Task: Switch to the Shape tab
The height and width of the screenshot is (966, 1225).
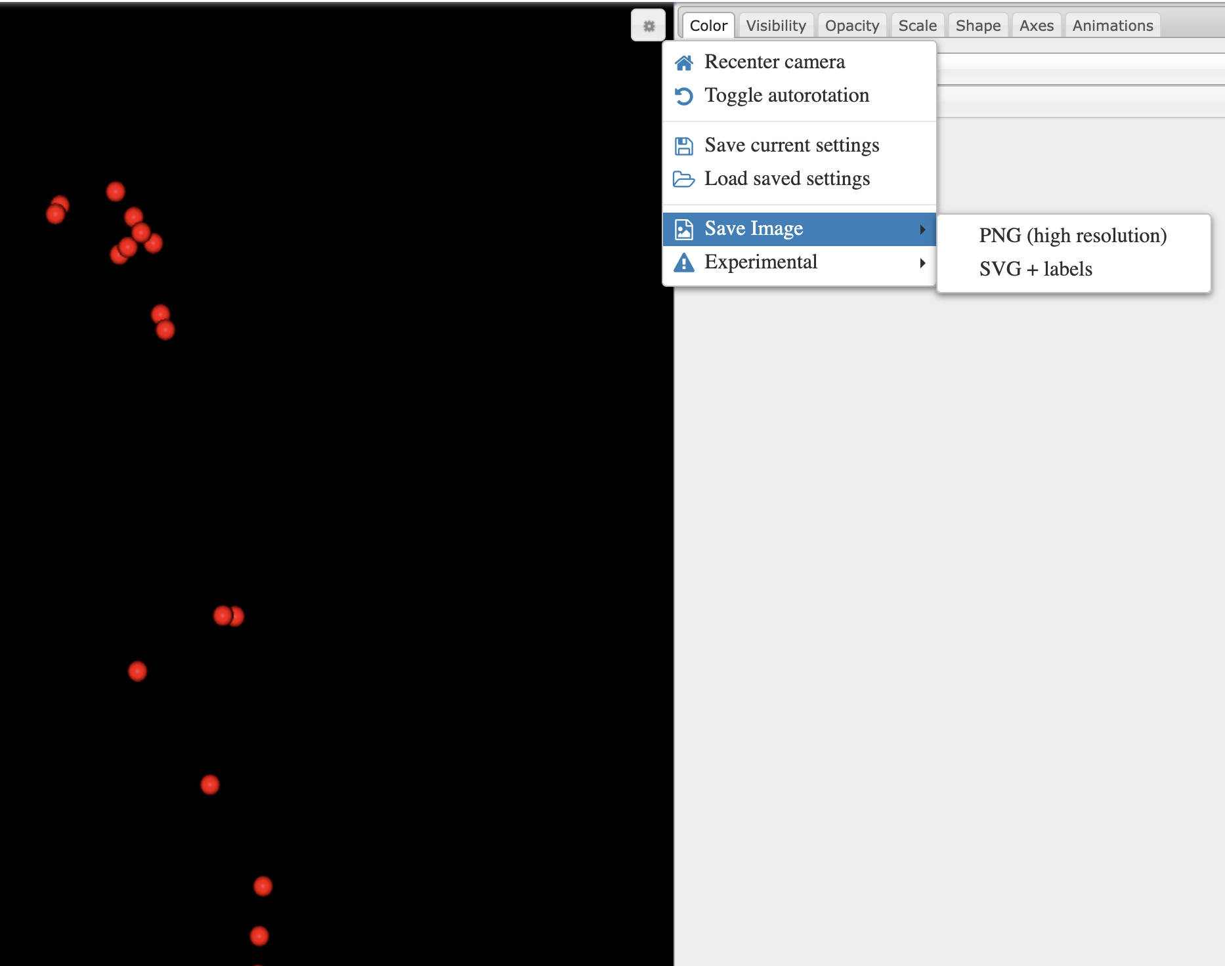Action: tap(978, 26)
